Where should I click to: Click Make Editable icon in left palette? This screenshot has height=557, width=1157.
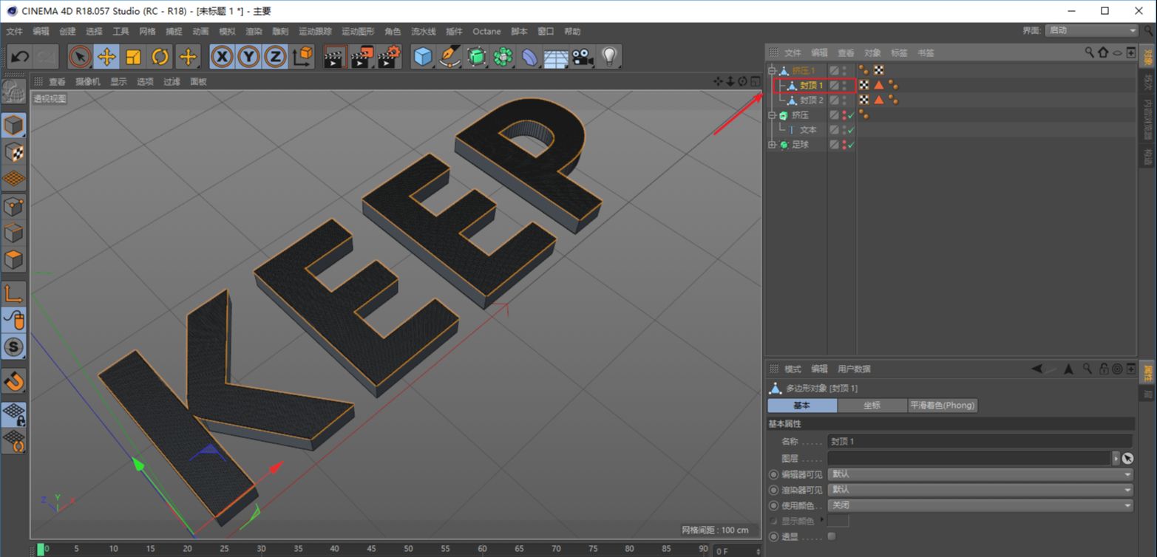13,92
